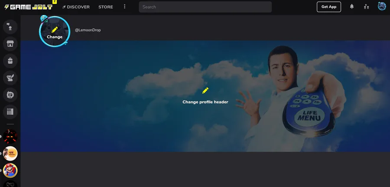The height and width of the screenshot is (187, 390).
Task: Open the three-dot more menu
Action: point(125,7)
